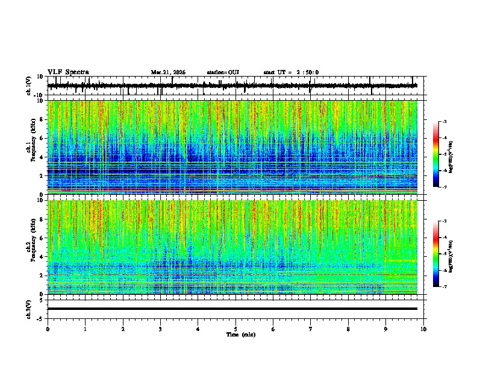Click the "ch.3(V)" axis label
Viewport: 477px width, 369px height.
click(x=29, y=309)
